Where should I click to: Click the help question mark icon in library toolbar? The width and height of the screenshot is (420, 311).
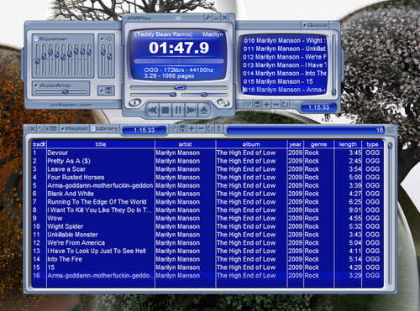coord(174,128)
